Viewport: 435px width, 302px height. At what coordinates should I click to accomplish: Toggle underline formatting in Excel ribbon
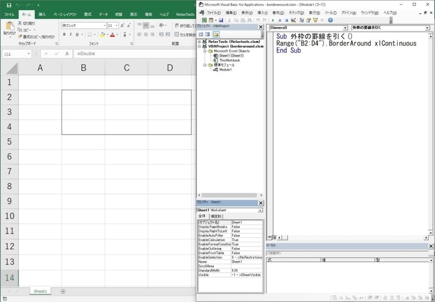click(77, 34)
